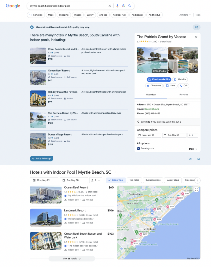This screenshot has height=267, width=211.
Task: Toggle the generative AI layout view icon
Action: pyautogui.click(x=196, y=27)
